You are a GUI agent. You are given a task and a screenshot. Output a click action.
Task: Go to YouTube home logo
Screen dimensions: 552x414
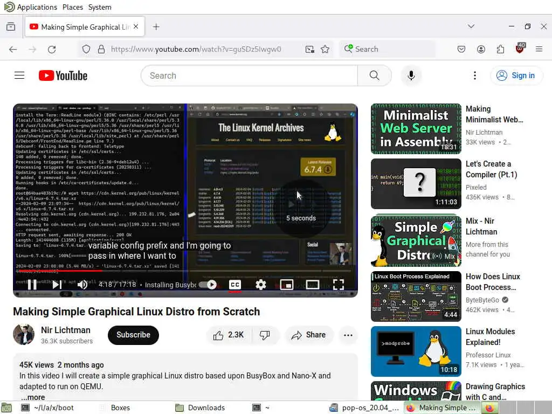63,75
